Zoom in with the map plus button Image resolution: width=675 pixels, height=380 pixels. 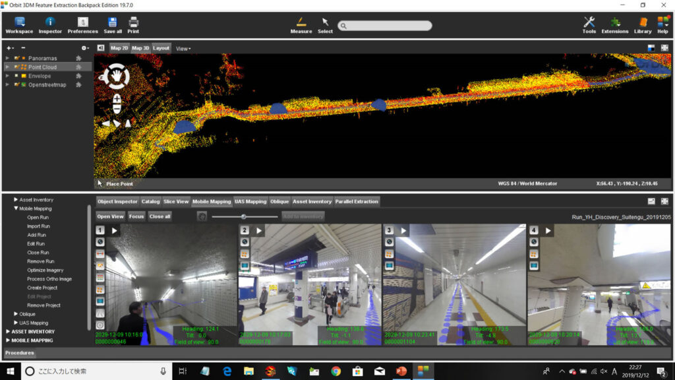117,99
